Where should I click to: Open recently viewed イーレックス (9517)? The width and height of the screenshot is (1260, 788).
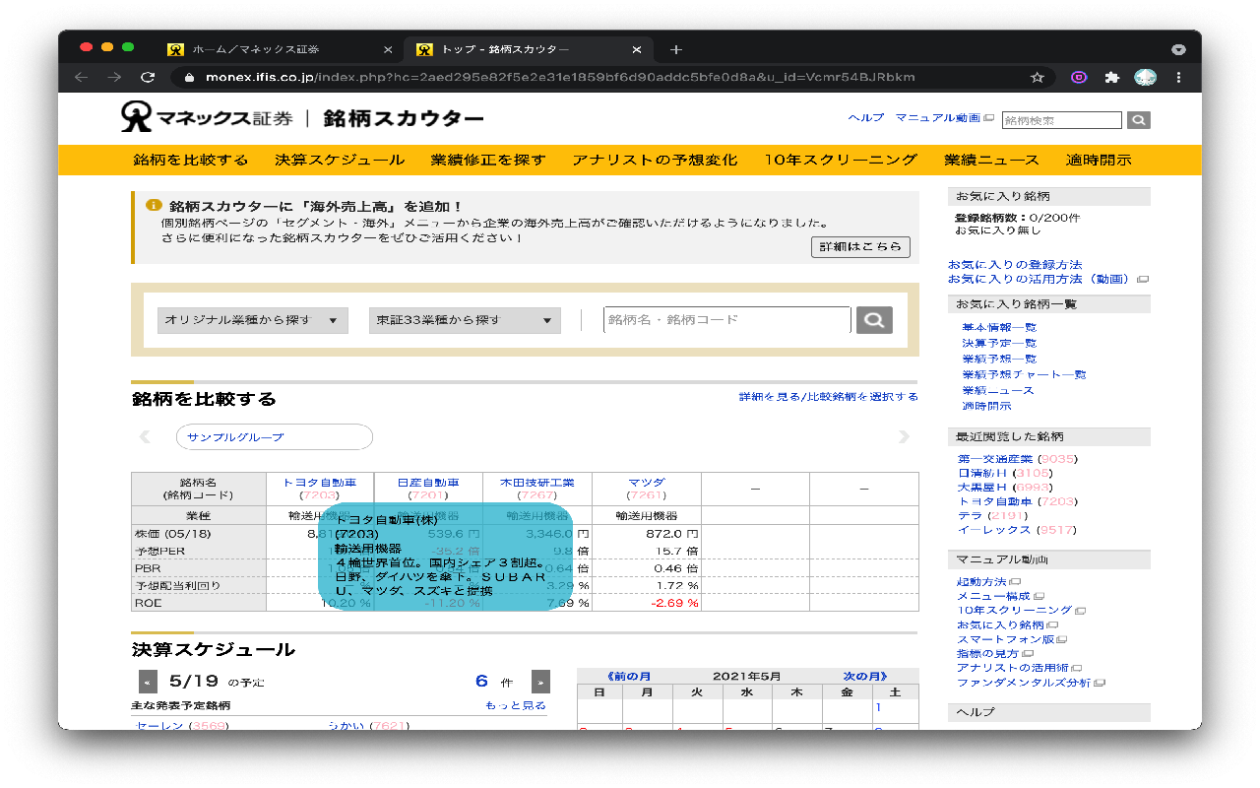coord(1018,529)
